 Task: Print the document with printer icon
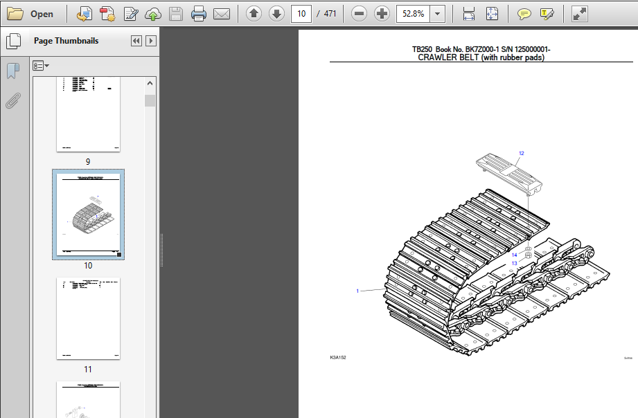(199, 14)
